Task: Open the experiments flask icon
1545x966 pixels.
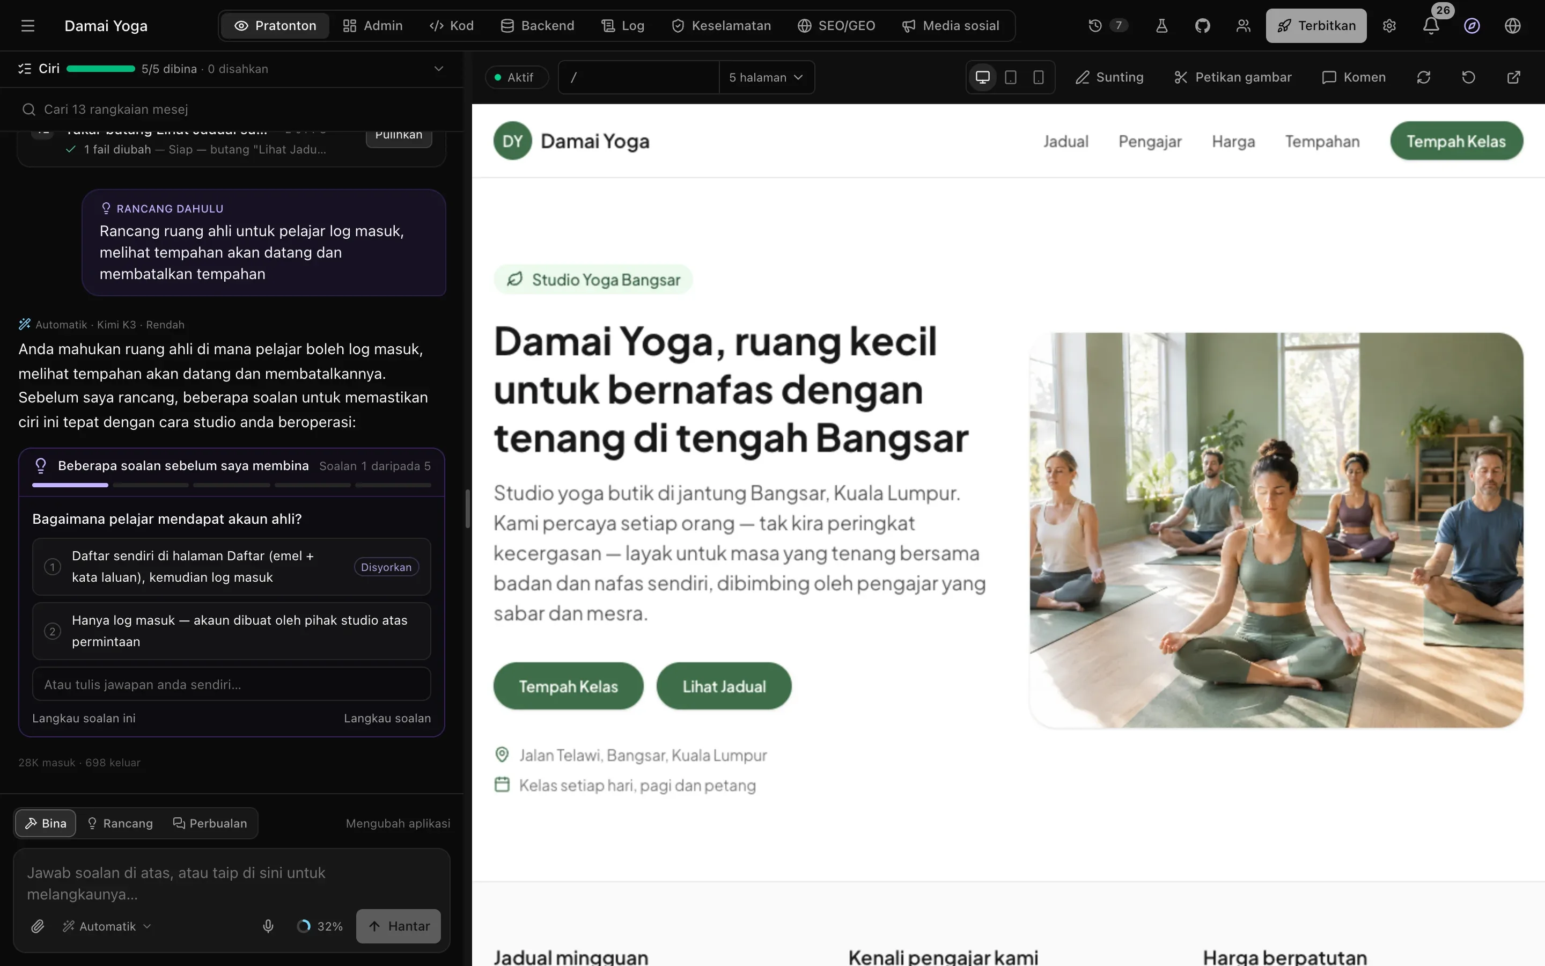Action: [x=1162, y=26]
